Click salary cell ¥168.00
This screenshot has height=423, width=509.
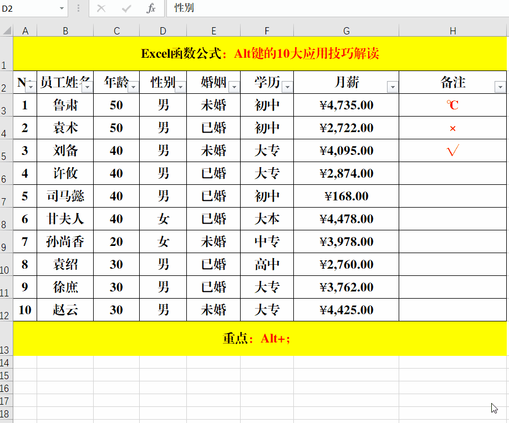(347, 196)
